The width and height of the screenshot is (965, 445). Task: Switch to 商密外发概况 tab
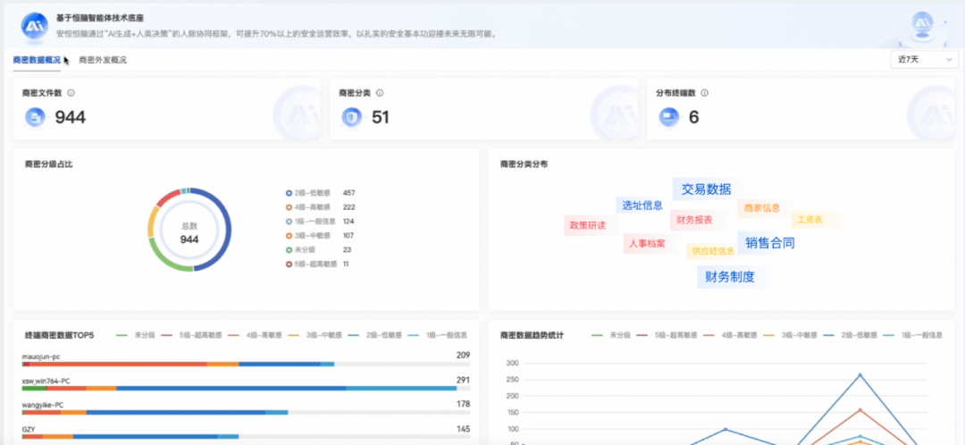pyautogui.click(x=103, y=60)
